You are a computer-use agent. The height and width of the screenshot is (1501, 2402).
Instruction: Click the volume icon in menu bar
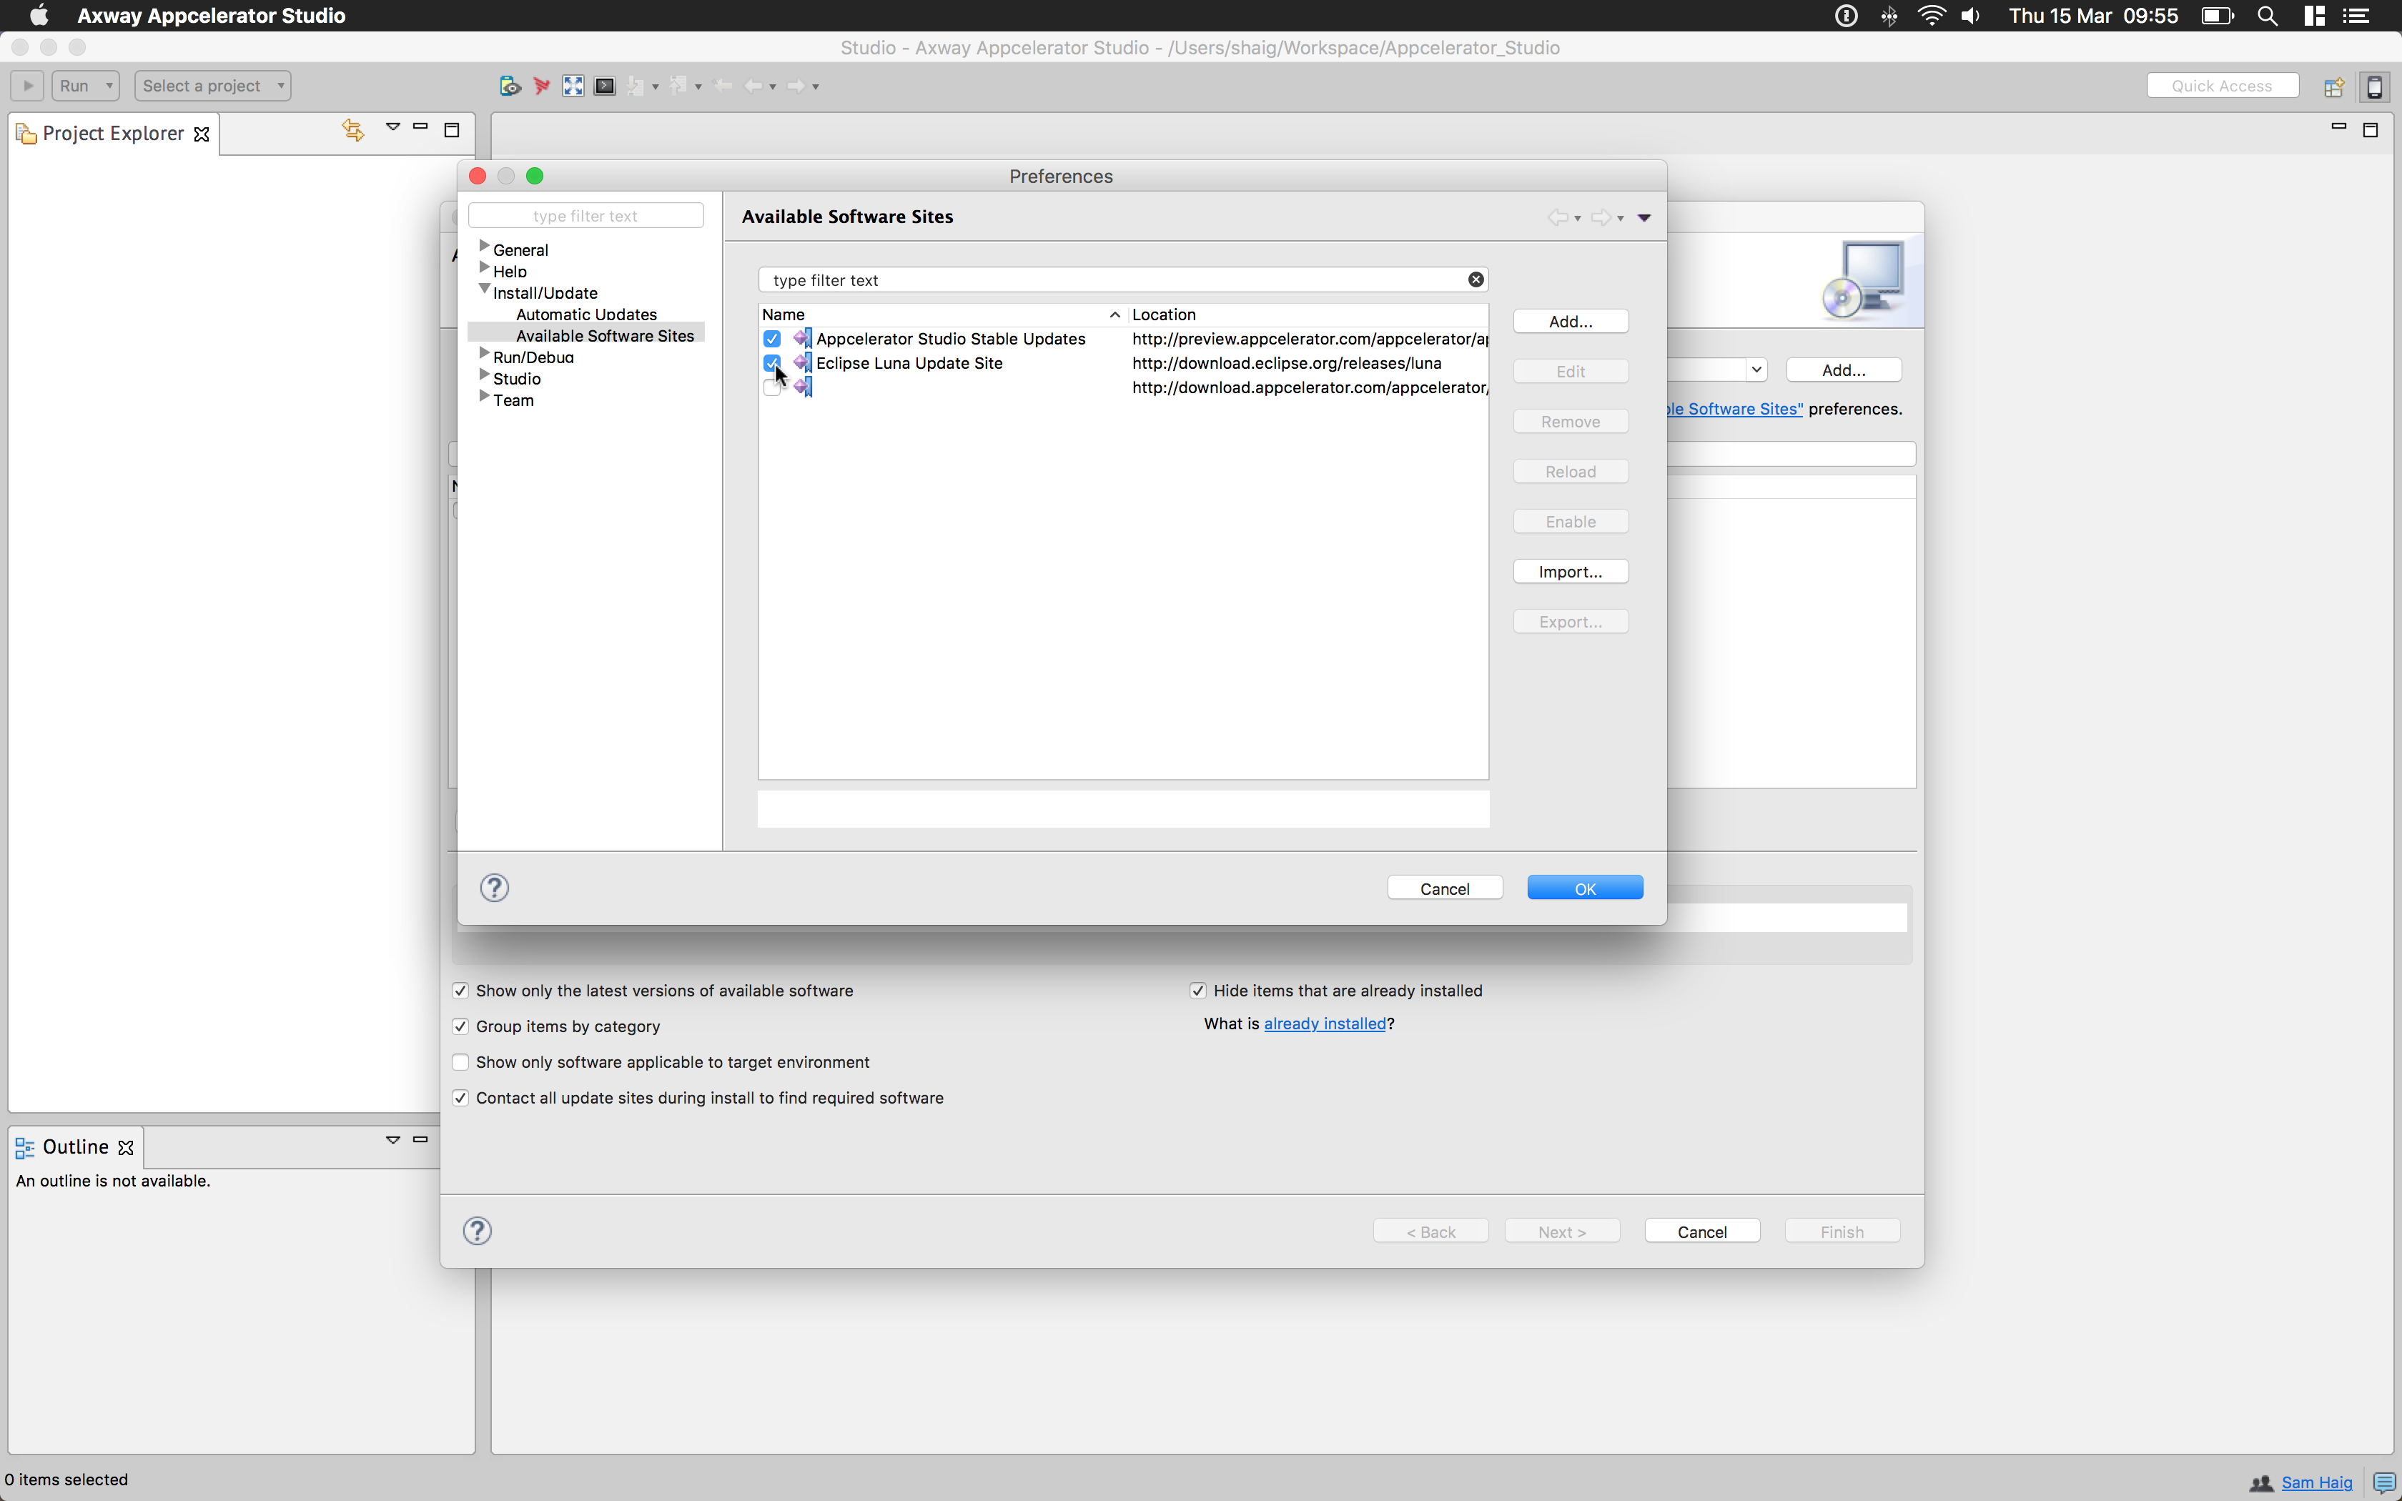[1972, 16]
